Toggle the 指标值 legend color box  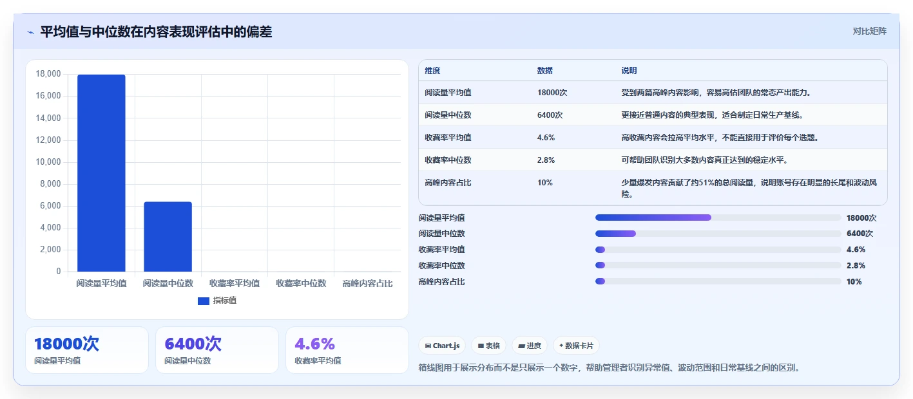pos(203,301)
